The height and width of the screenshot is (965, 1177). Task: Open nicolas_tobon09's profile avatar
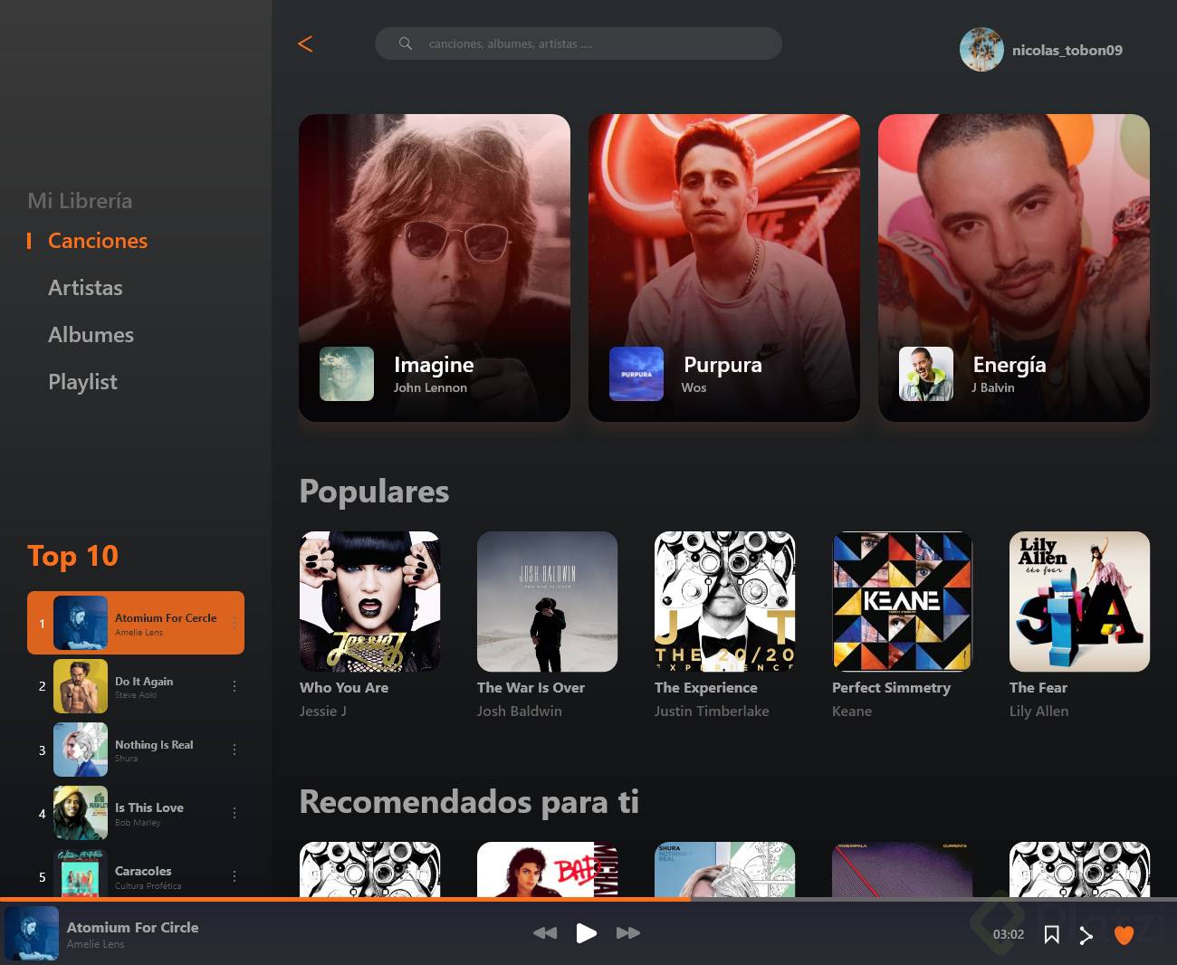click(981, 49)
